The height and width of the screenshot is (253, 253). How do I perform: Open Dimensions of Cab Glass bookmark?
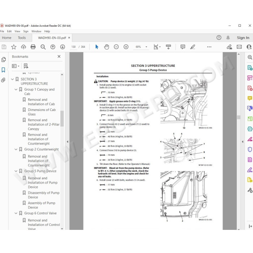click(x=42, y=112)
